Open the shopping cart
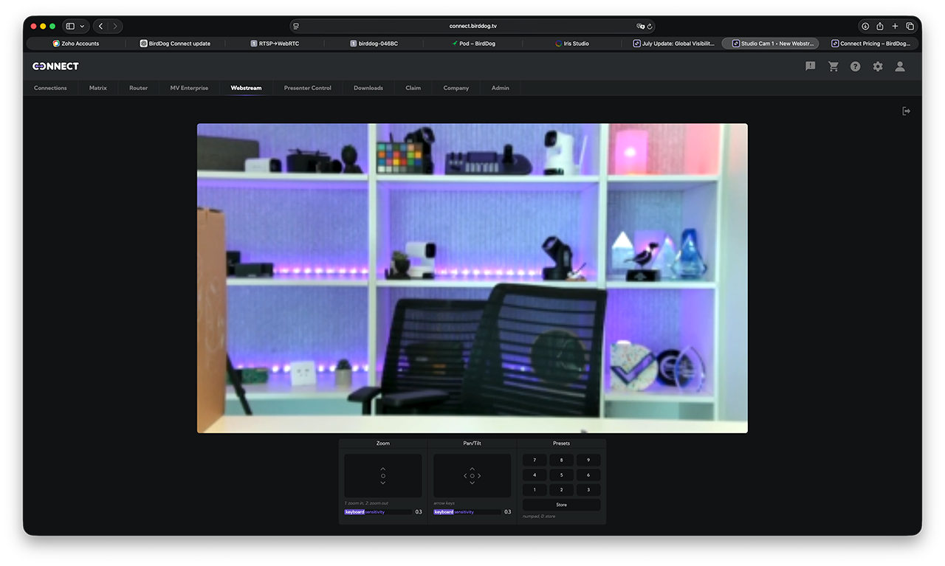Screen dimensions: 945x566 [833, 66]
